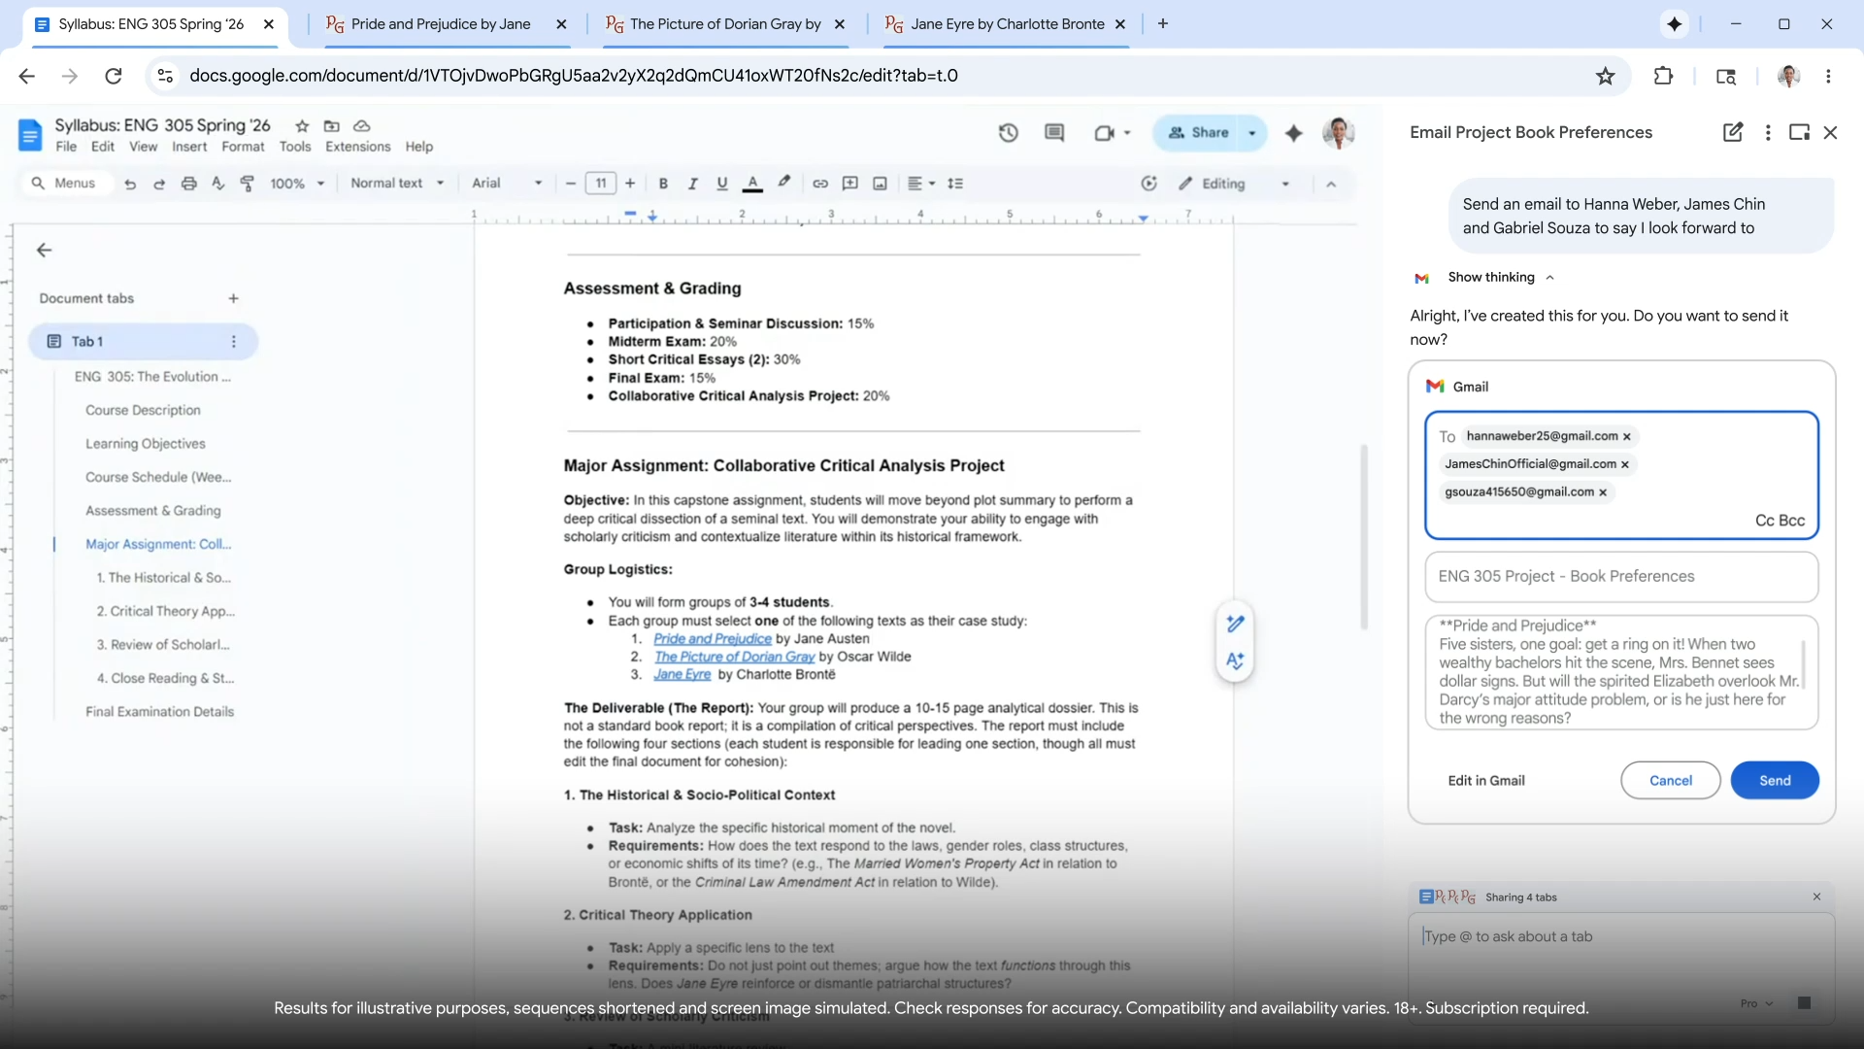
Task: Open the text color swatch
Action: 753,183
